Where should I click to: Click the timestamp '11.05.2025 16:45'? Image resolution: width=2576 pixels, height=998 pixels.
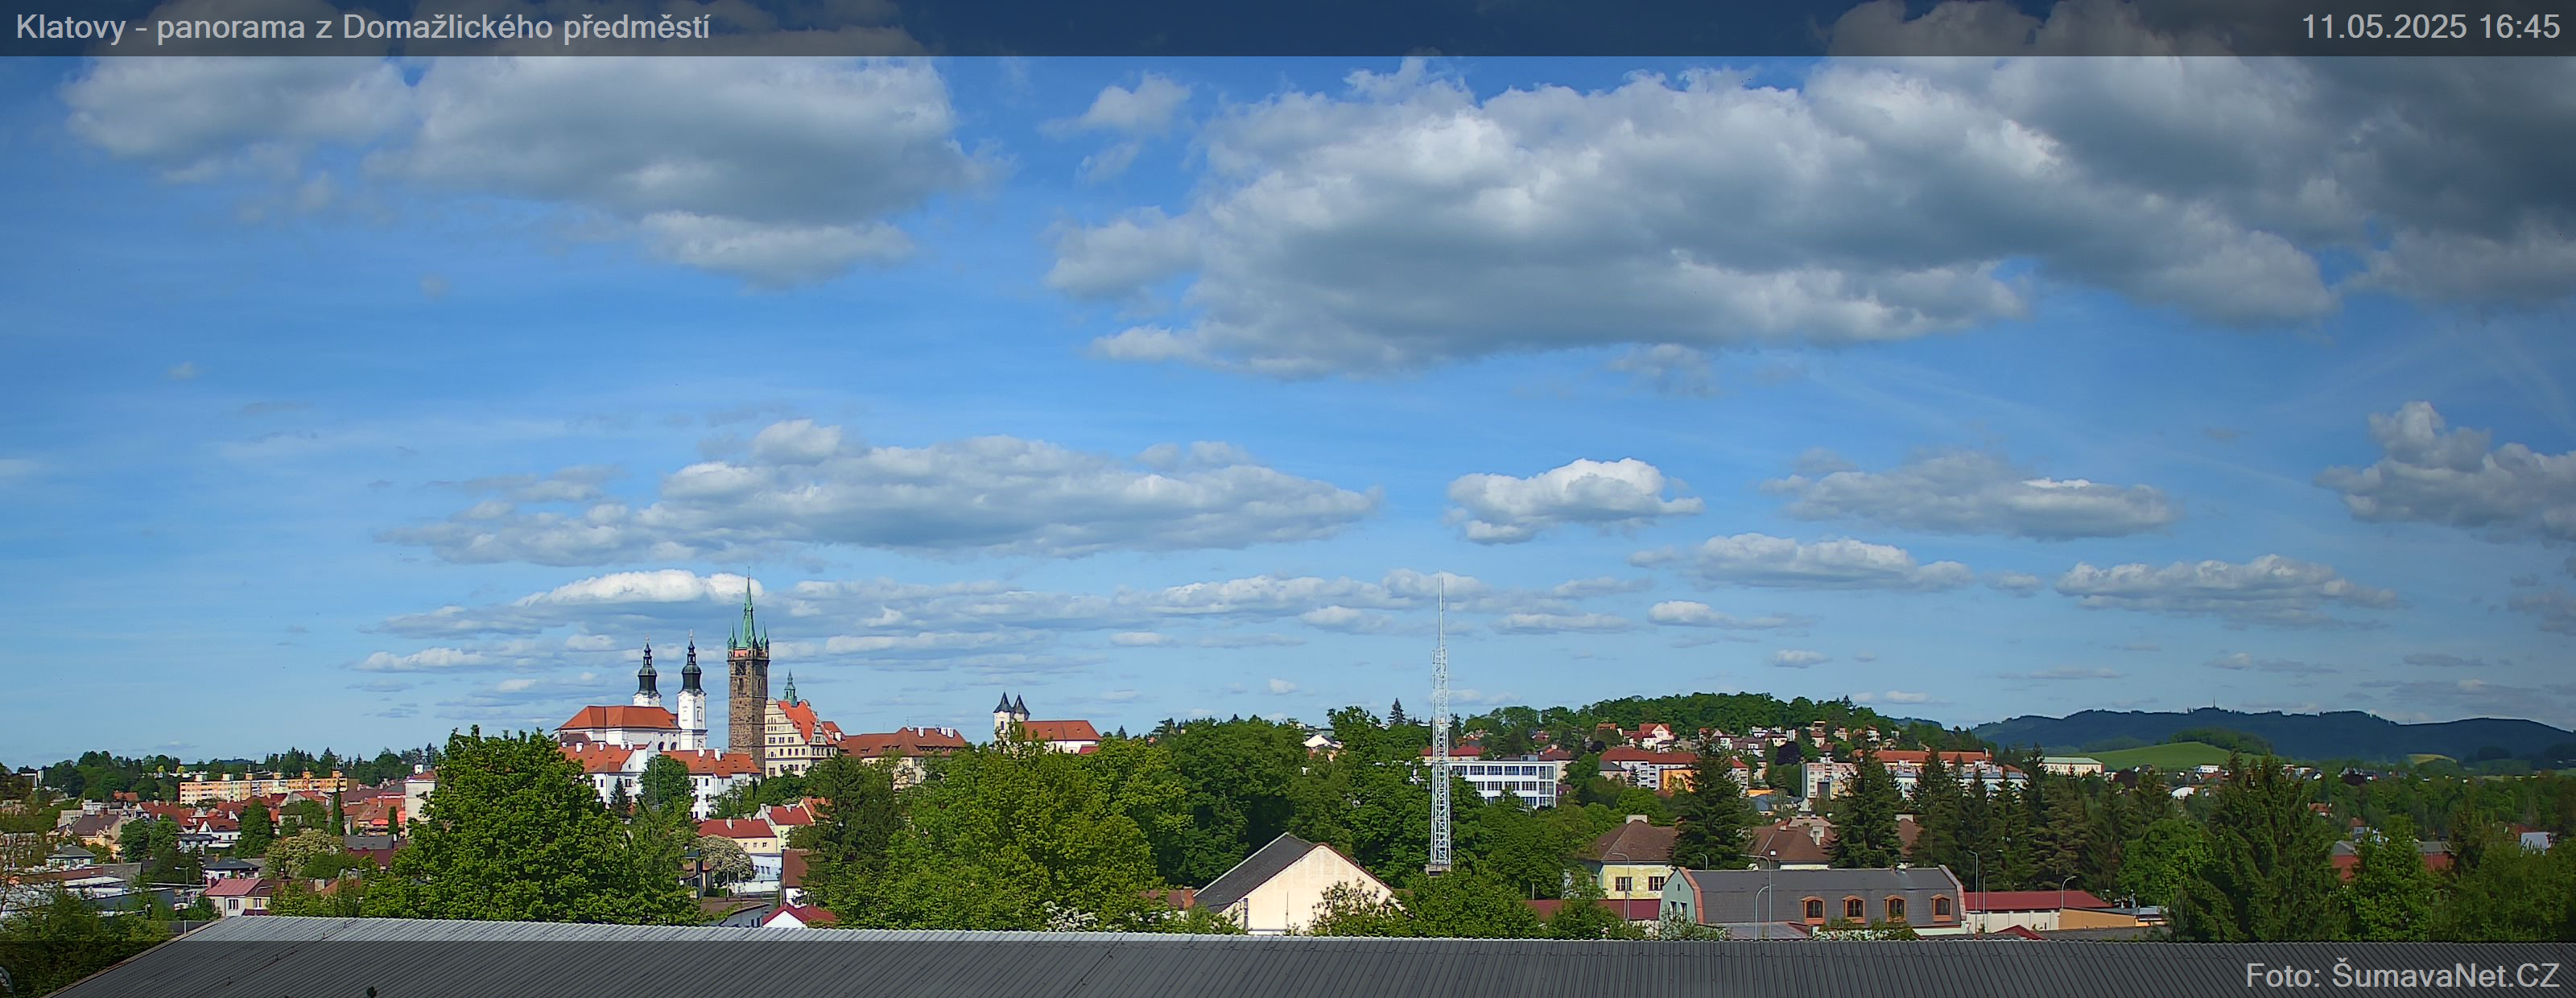click(2430, 27)
